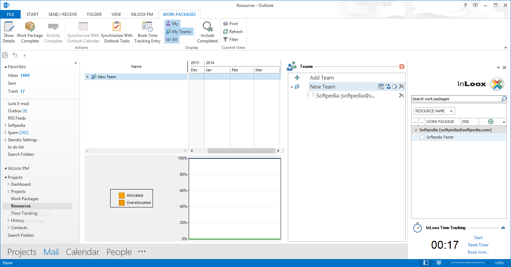Screen dimensions: 511x267
Task: Click the Reset Timer link
Action: click(478, 245)
